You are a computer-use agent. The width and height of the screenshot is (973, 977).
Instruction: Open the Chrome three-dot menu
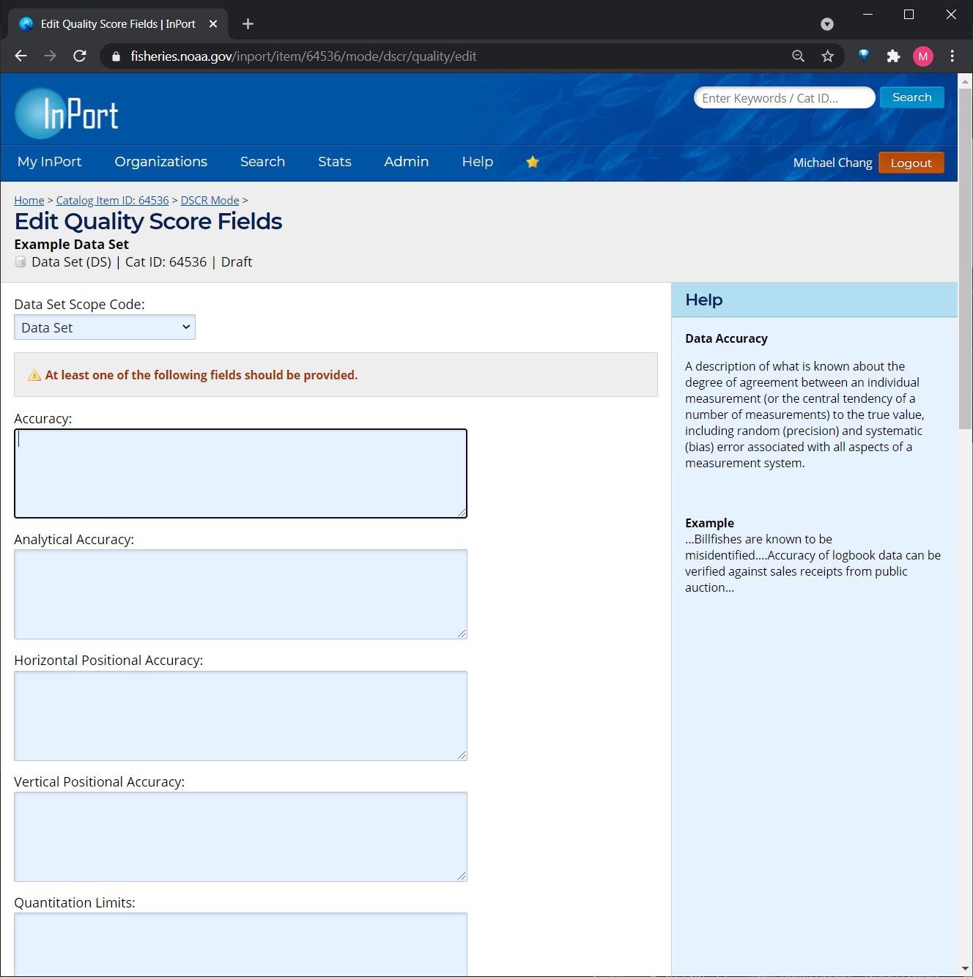click(x=952, y=56)
